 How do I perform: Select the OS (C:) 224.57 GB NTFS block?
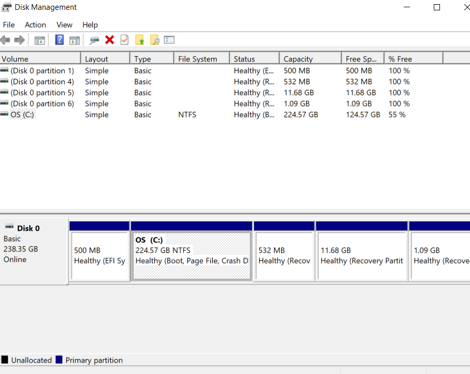192,256
